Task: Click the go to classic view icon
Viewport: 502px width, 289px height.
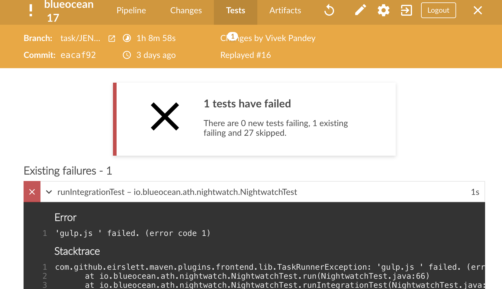Action: point(406,11)
